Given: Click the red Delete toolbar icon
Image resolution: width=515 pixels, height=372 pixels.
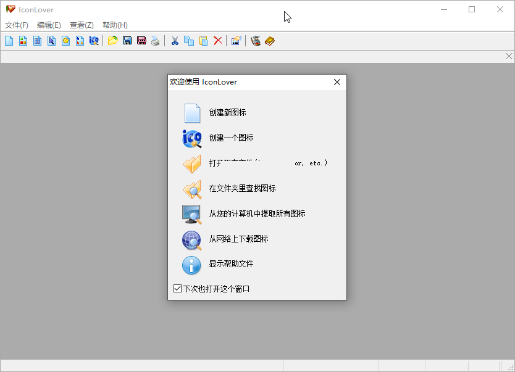Looking at the screenshot, I should coord(217,41).
